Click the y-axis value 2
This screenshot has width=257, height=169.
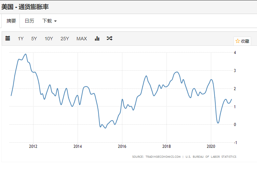coord(235,88)
